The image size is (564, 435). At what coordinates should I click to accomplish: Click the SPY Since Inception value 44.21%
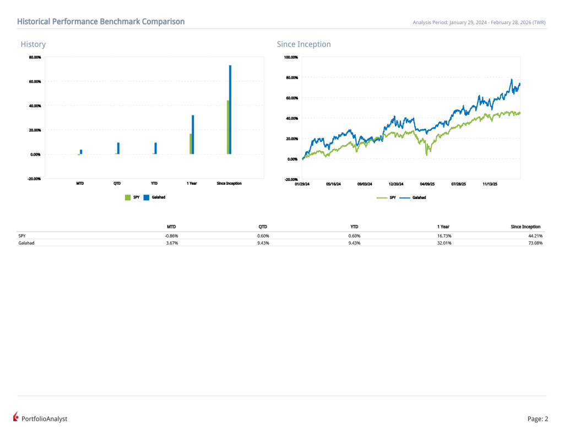click(535, 236)
